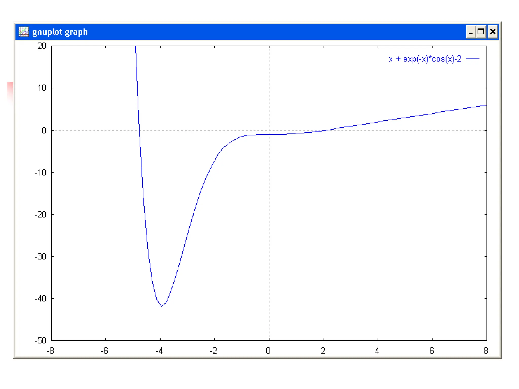Click the y-axis tick label -10
This screenshot has height=389, width=519.
(41, 173)
